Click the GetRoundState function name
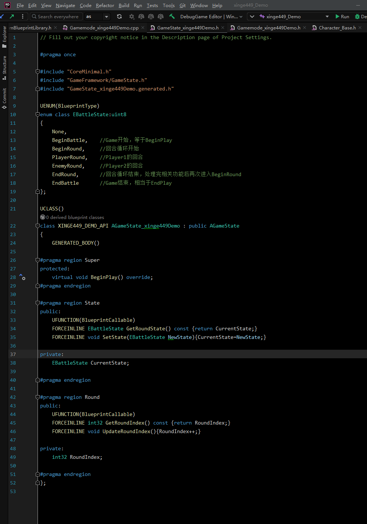The image size is (367, 524). [x=145, y=328]
